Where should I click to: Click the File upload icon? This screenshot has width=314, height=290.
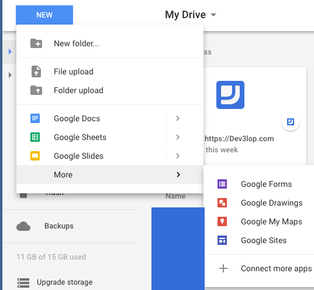pos(36,71)
